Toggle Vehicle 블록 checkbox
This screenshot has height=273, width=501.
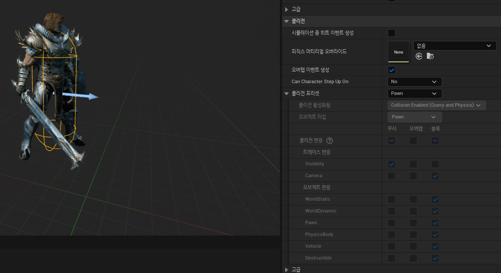[x=435, y=246]
